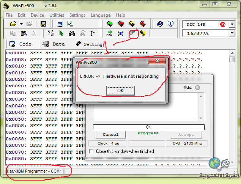Click address 0x0008 in the code view
The width and height of the screenshot is (241, 184).
point(16,60)
